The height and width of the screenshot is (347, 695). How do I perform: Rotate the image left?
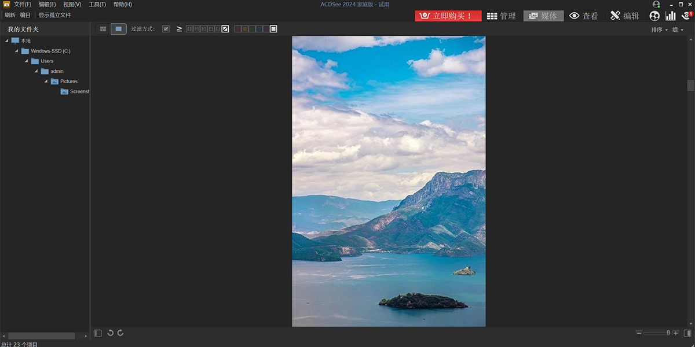(111, 333)
